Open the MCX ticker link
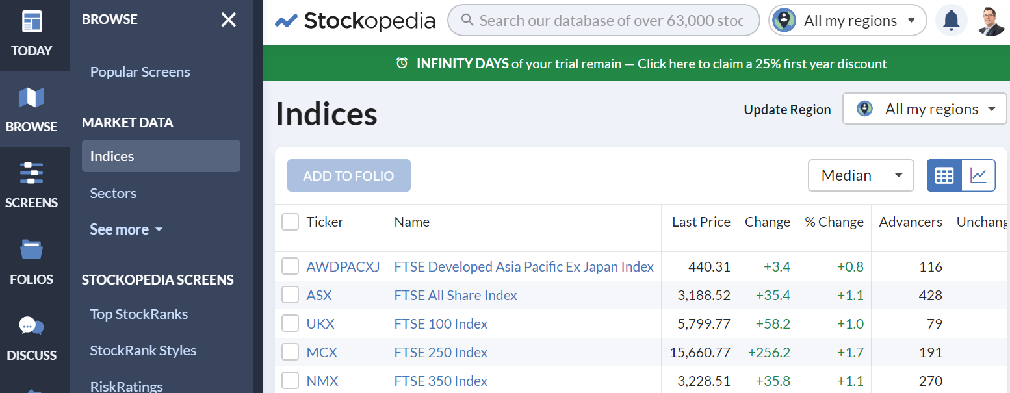This screenshot has height=393, width=1010. pyautogui.click(x=322, y=352)
